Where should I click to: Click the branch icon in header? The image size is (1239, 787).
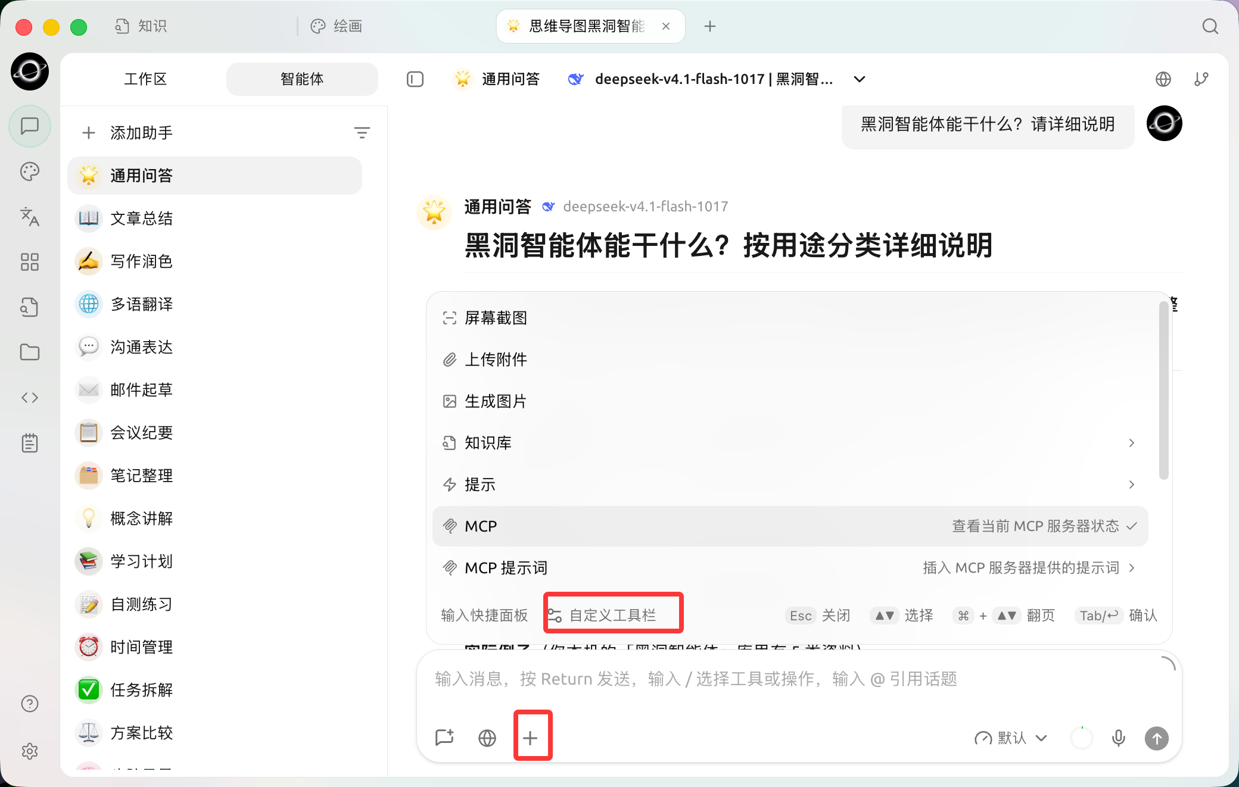pos(1201,79)
